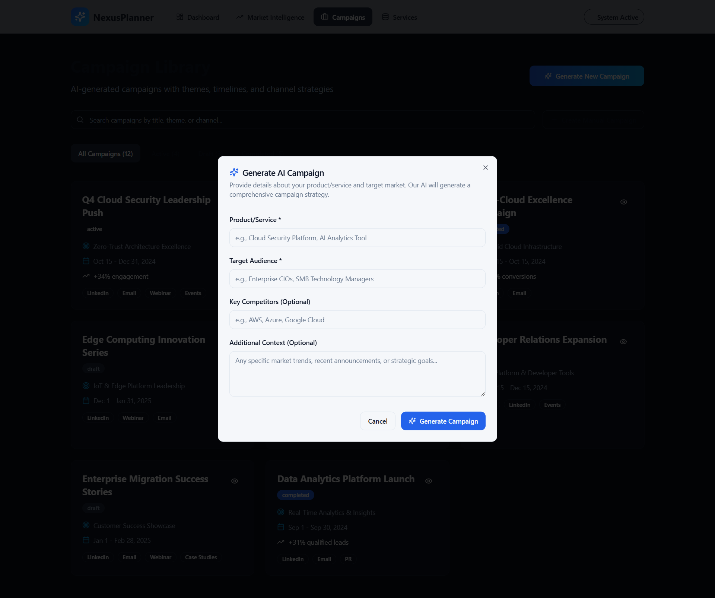Select the Campaigns nav tab

tap(343, 17)
